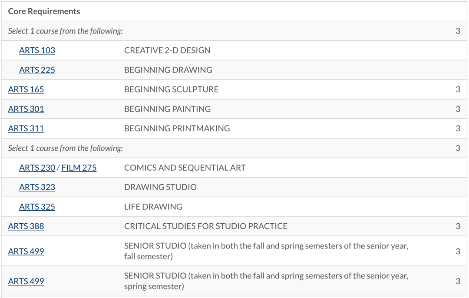
Task: Open ARTS 499 link for fall semester
Action: click(x=26, y=252)
